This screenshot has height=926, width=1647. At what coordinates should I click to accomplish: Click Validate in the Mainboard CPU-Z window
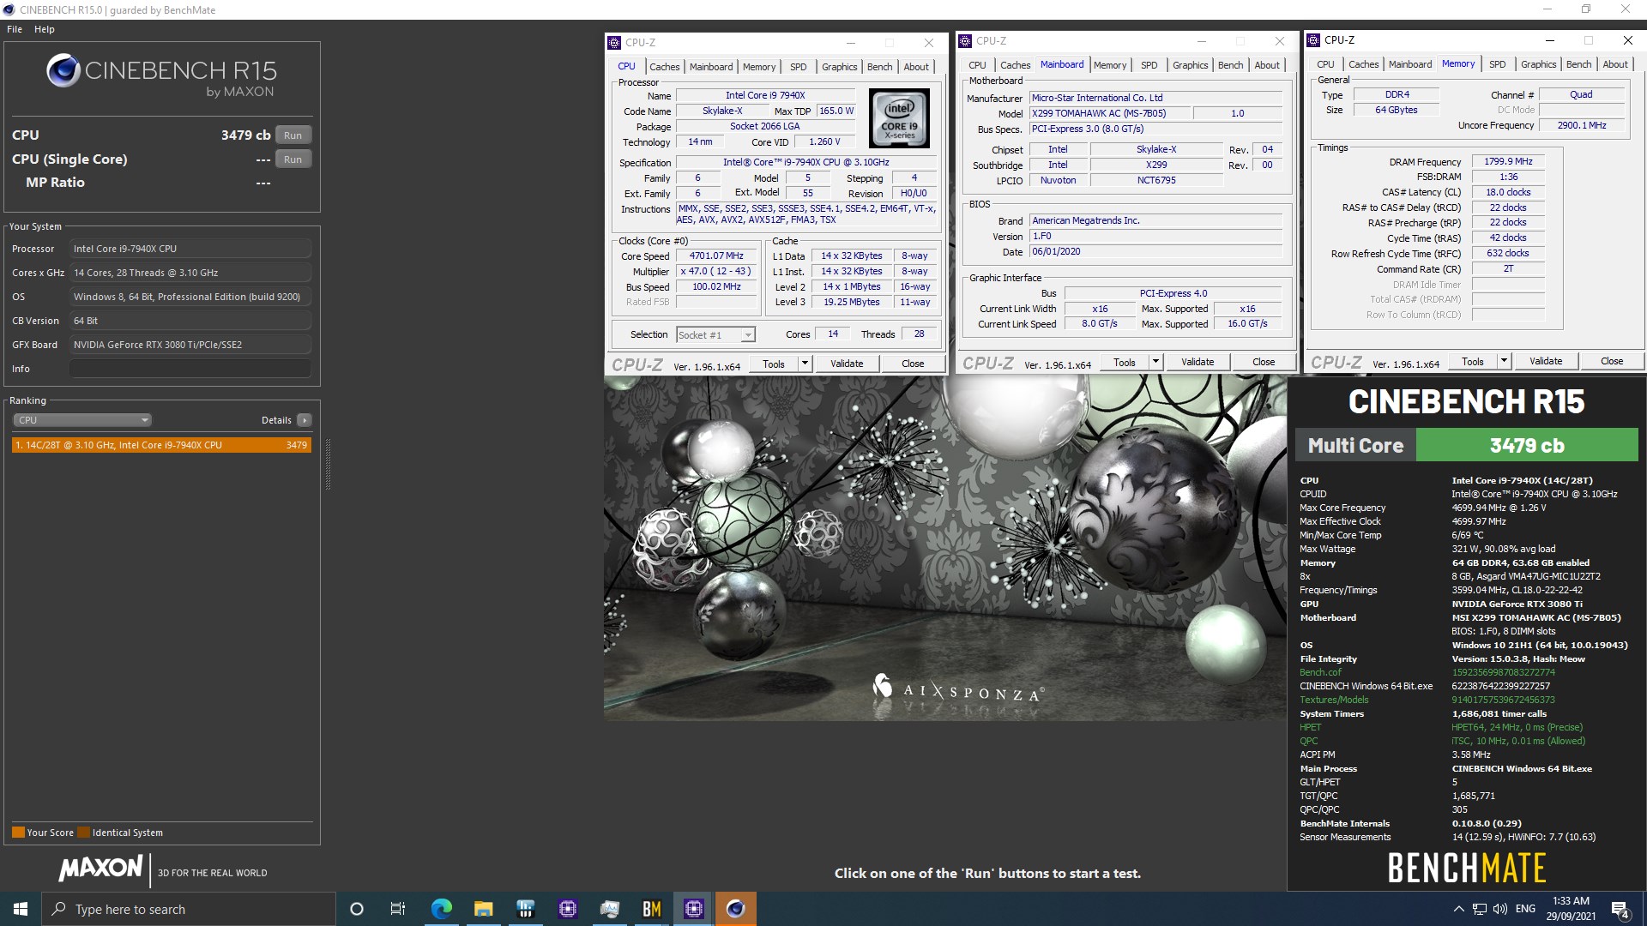click(1198, 362)
